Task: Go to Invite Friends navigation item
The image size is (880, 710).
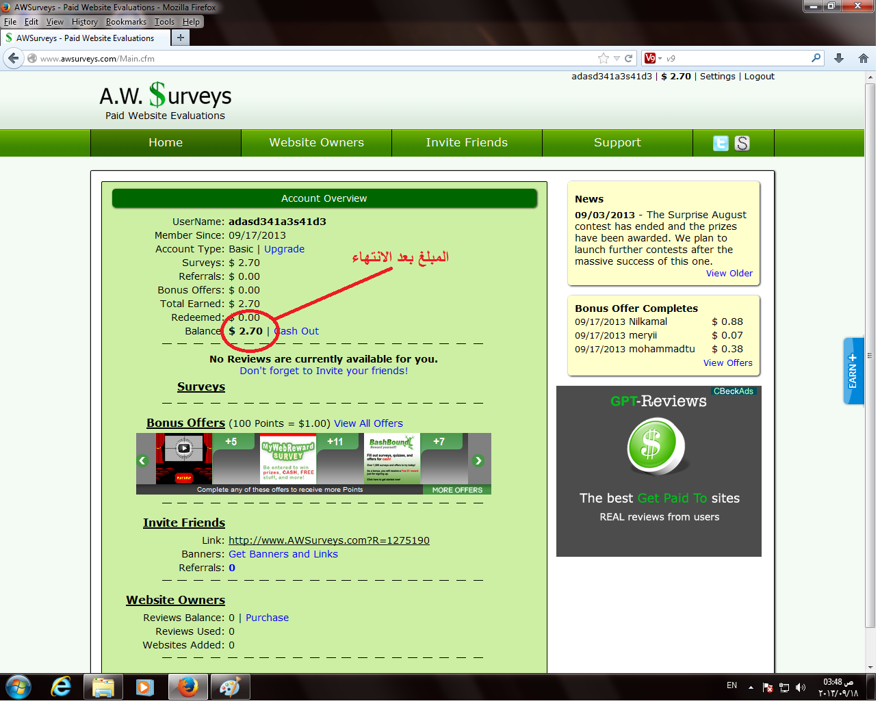Action: [x=467, y=143]
